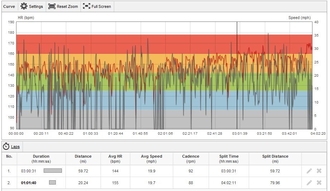Open the Settings gear icon
Screen dimensions: 330x191
click(24, 6)
